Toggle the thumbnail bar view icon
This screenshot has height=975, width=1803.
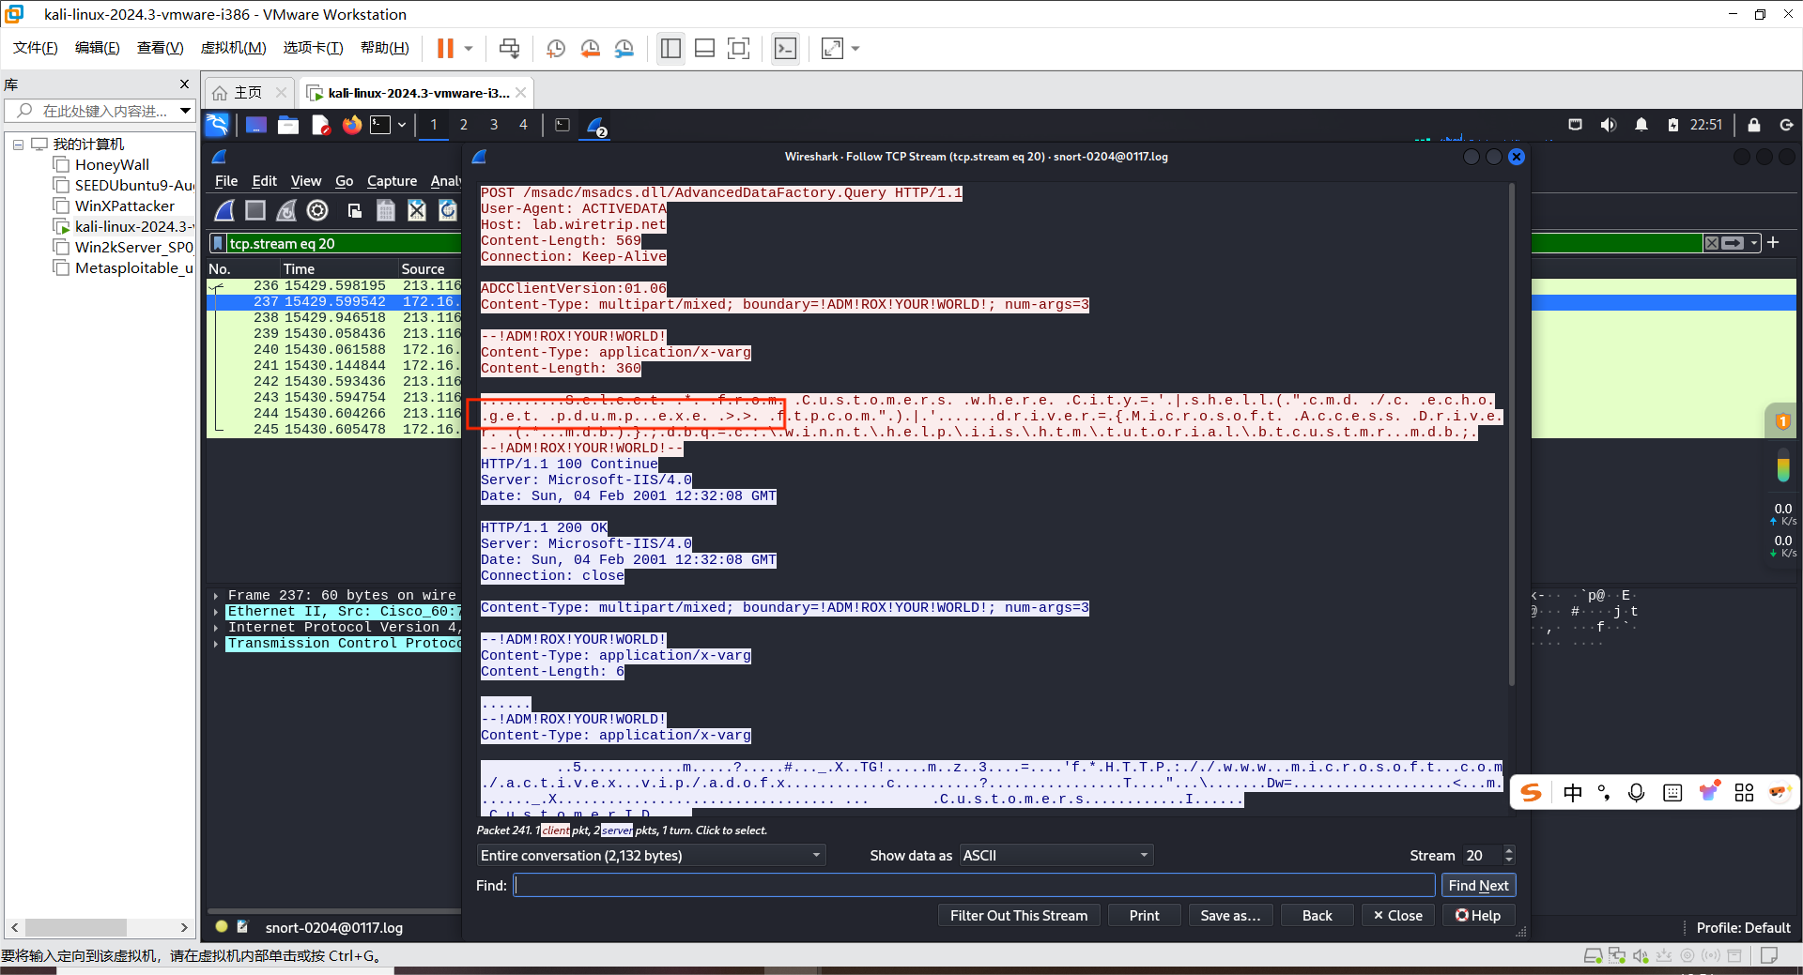[x=704, y=49]
